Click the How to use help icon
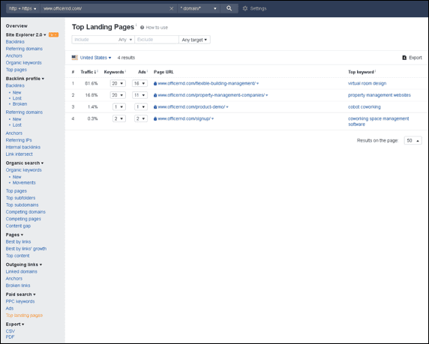 pos(142,27)
